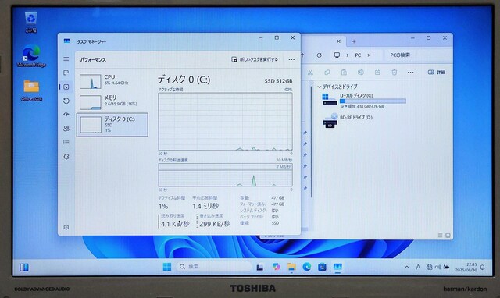Image resolution: width=500 pixels, height=298 pixels.
Task: Select the ディスク 0 (C:) performance item
Action: (x=112, y=125)
